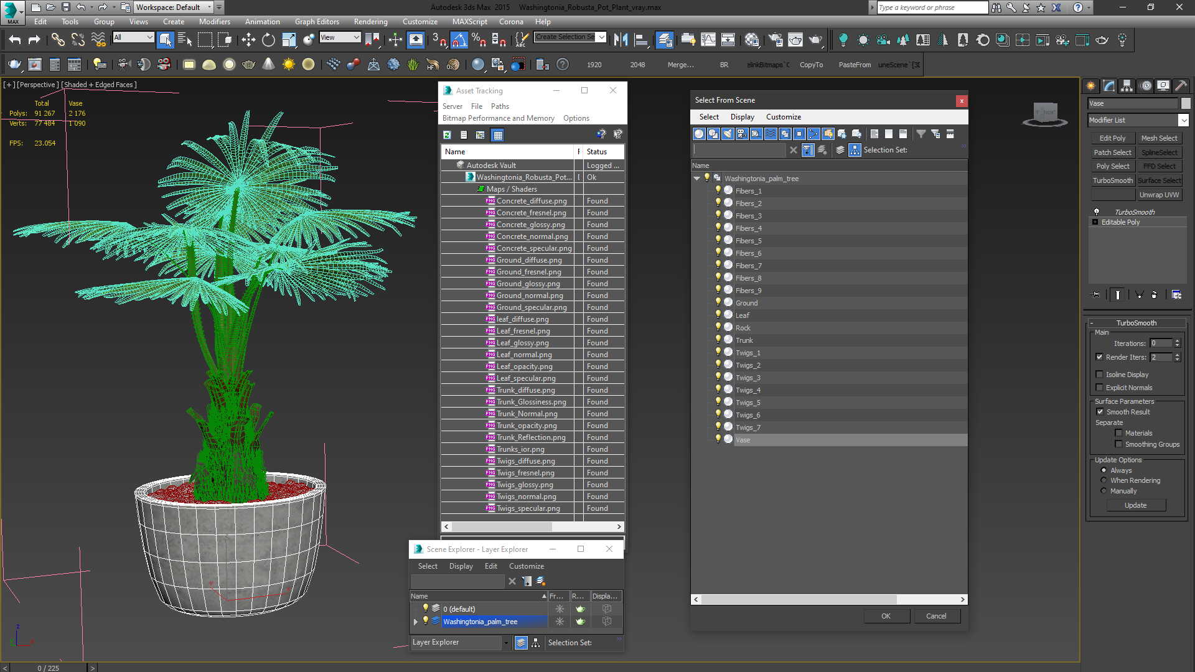Image resolution: width=1195 pixels, height=672 pixels.
Task: Click the Undo arrow in main toolbar
Action: click(15, 40)
